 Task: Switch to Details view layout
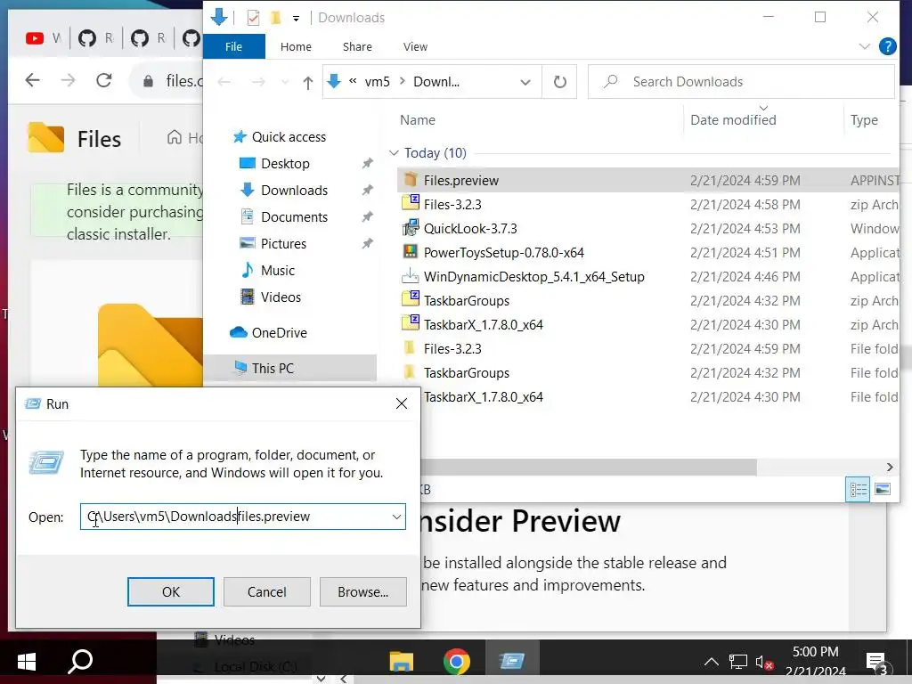pyautogui.click(x=858, y=489)
